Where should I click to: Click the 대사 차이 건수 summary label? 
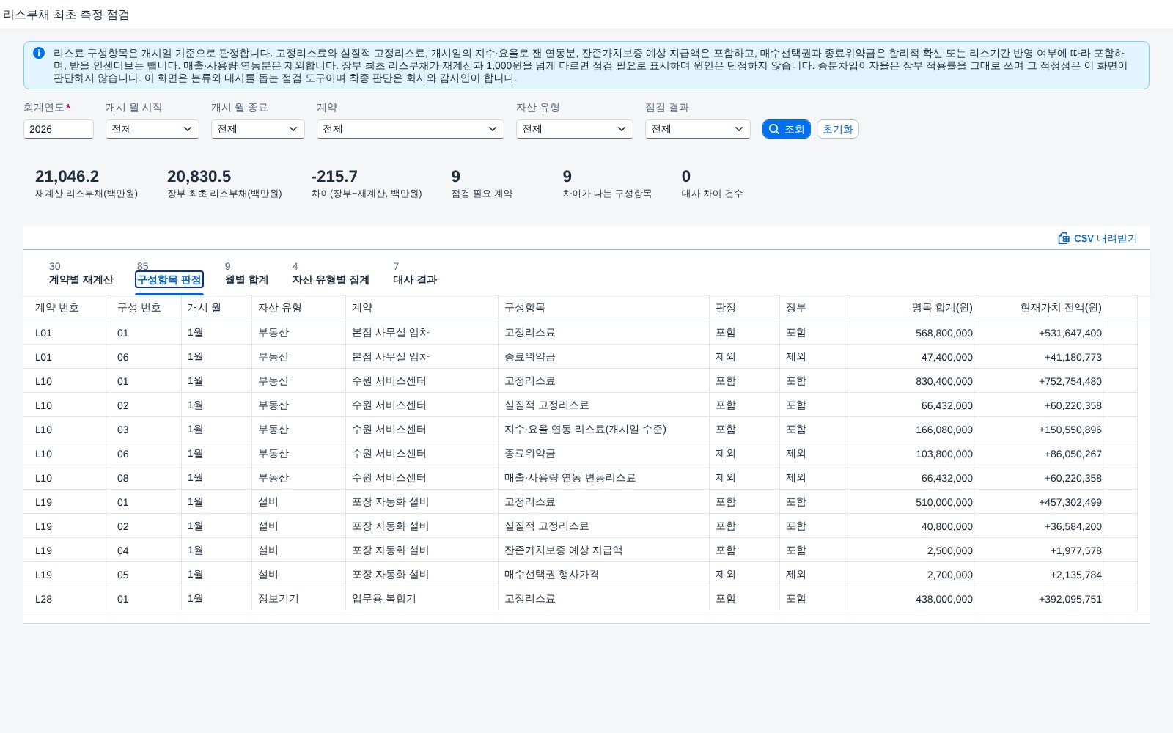(x=713, y=194)
